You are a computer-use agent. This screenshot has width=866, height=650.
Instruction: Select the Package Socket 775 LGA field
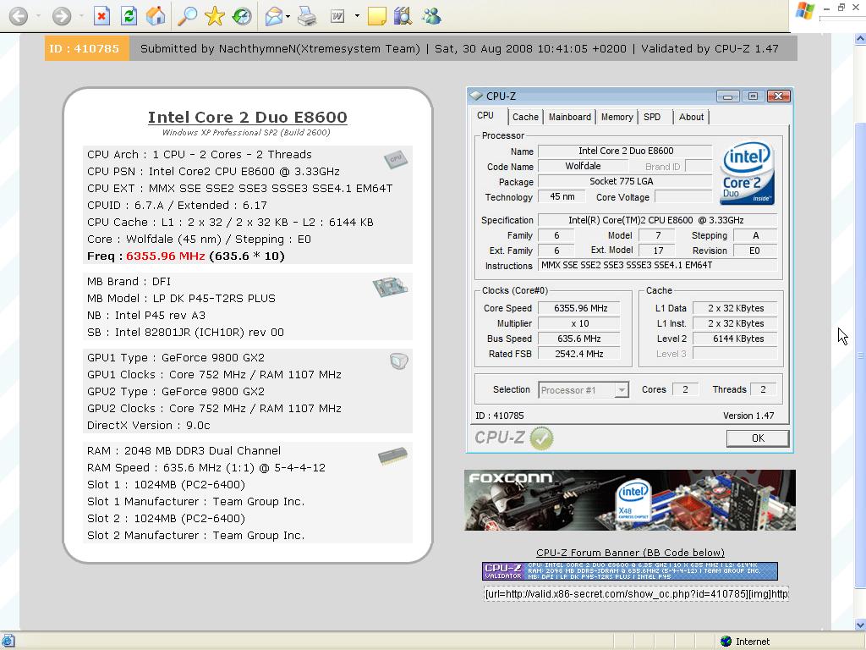pyautogui.click(x=625, y=181)
